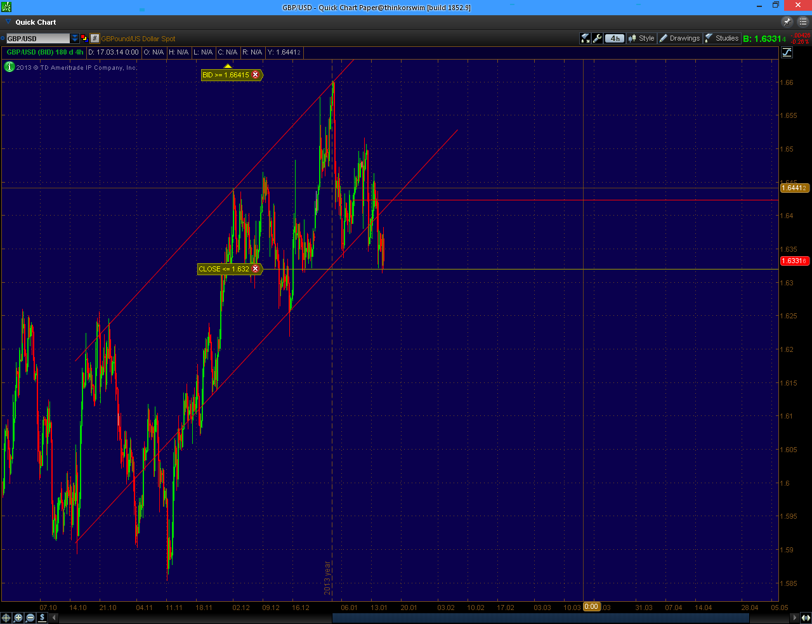The width and height of the screenshot is (812, 624).
Task: Open the Style menu
Action: click(641, 38)
